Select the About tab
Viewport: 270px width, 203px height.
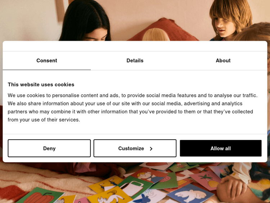pyautogui.click(x=223, y=61)
